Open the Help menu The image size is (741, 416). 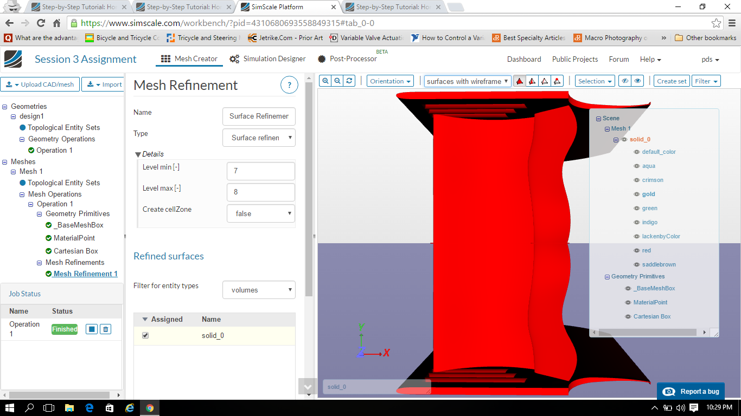coord(650,60)
